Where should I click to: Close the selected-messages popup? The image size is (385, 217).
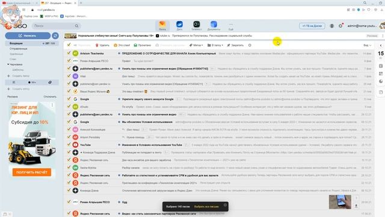coord(225,205)
